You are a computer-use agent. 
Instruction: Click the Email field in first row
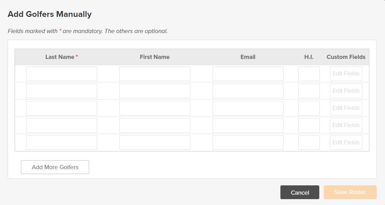point(248,74)
